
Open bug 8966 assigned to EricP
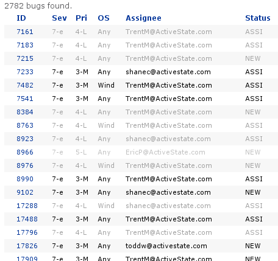pyautogui.click(x=25, y=152)
